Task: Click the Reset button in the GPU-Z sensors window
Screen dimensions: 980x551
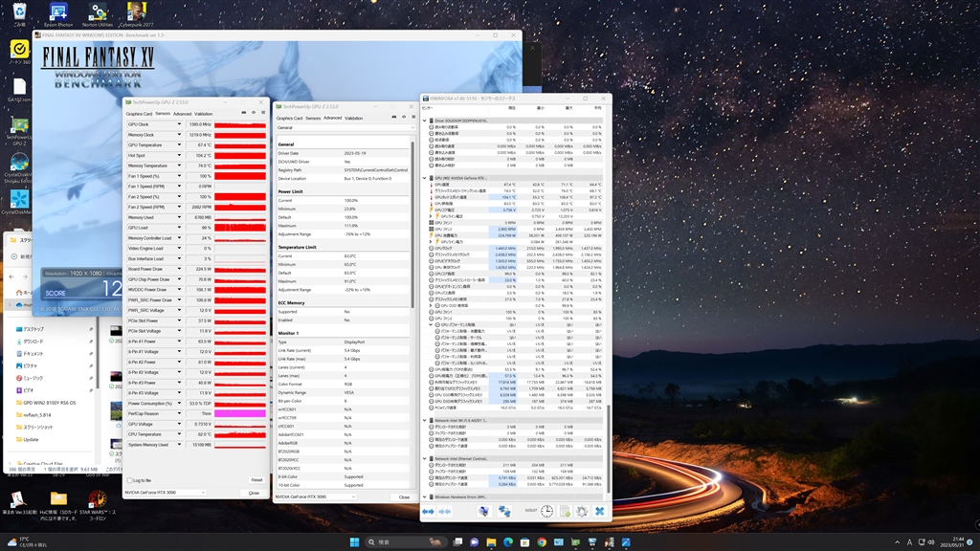Action: coord(256,480)
